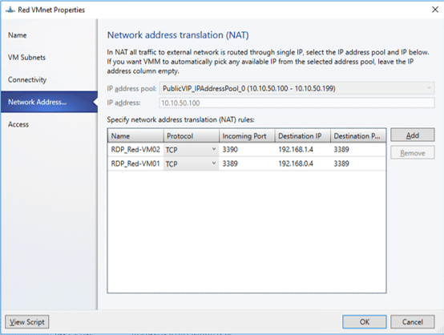Open the Access page
The height and width of the screenshot is (335, 444).
pos(18,124)
